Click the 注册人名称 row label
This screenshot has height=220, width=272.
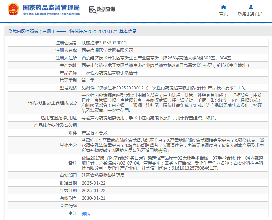pos(66,50)
